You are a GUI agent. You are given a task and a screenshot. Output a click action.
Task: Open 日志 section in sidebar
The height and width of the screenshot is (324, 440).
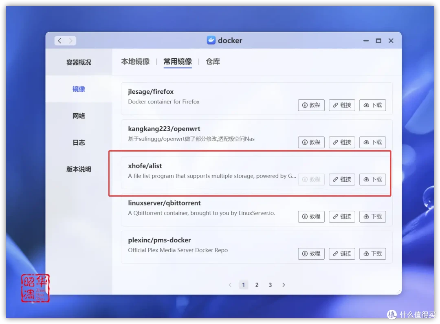coord(79,142)
